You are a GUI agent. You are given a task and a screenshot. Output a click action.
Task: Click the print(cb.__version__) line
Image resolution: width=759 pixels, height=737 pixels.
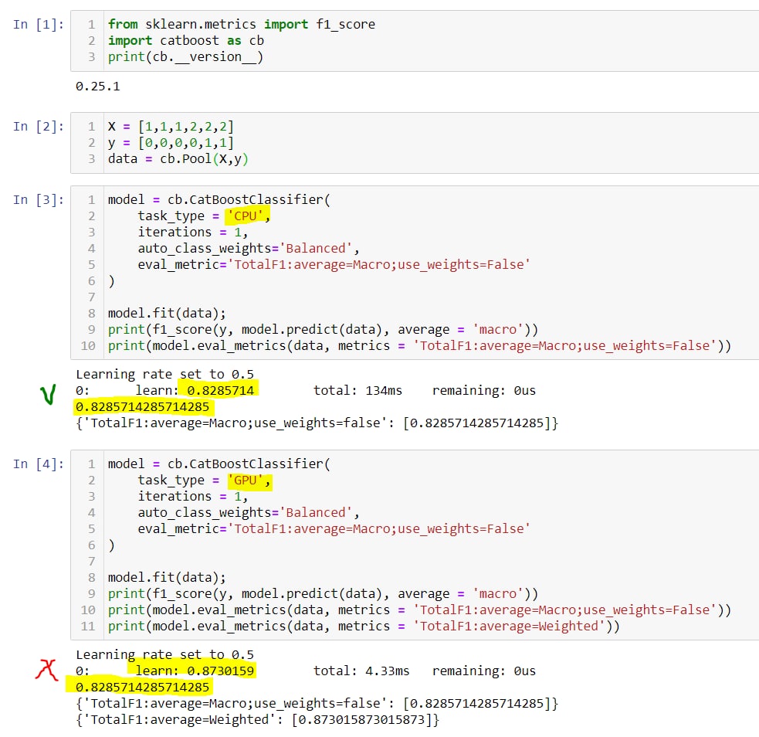185,57
